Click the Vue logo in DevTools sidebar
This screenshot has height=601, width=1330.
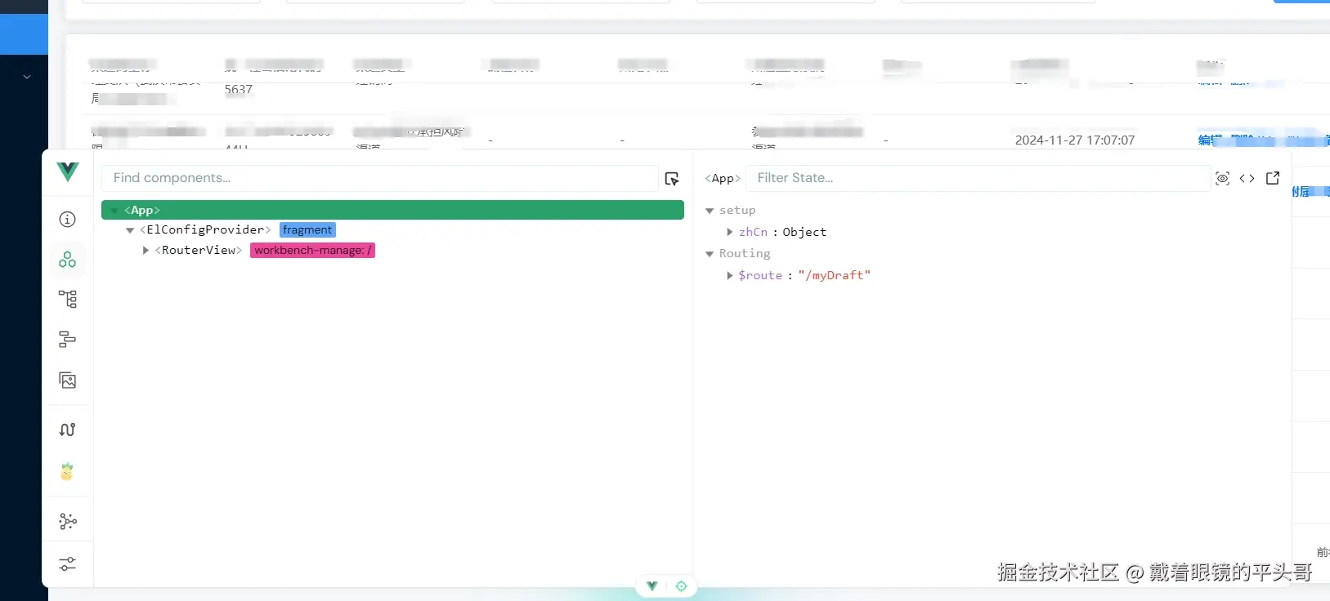coord(68,171)
